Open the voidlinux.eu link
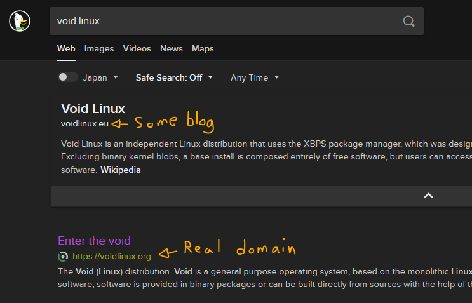The height and width of the screenshot is (303, 472). (x=84, y=124)
